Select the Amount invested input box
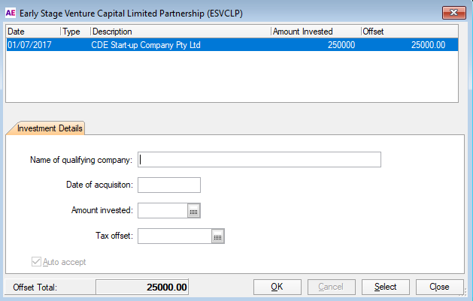 [162, 211]
